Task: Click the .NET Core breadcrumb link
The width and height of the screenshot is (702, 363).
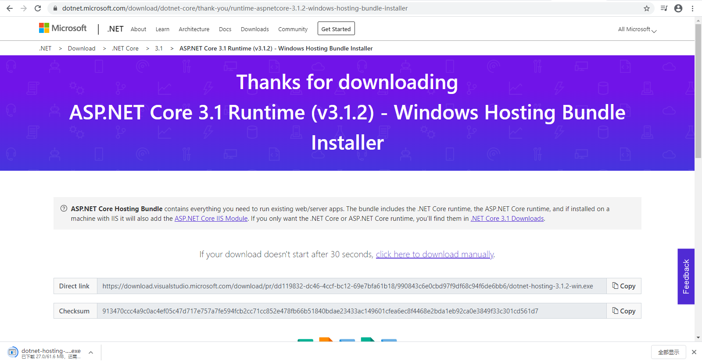Action: 125,48
